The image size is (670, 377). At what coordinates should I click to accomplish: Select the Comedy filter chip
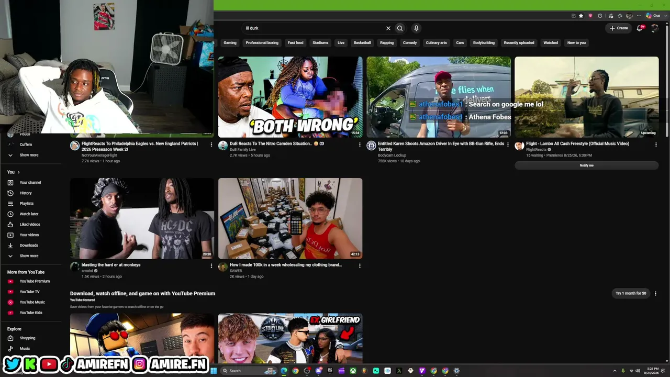(x=410, y=43)
